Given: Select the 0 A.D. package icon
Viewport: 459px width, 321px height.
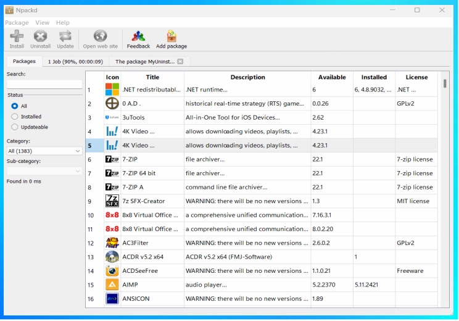Looking at the screenshot, I should [x=112, y=103].
